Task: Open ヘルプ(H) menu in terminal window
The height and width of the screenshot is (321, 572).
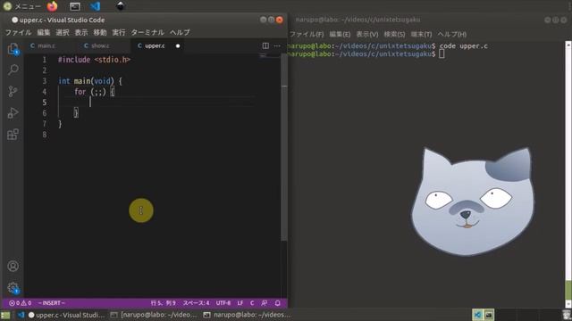Action: pos(451,34)
